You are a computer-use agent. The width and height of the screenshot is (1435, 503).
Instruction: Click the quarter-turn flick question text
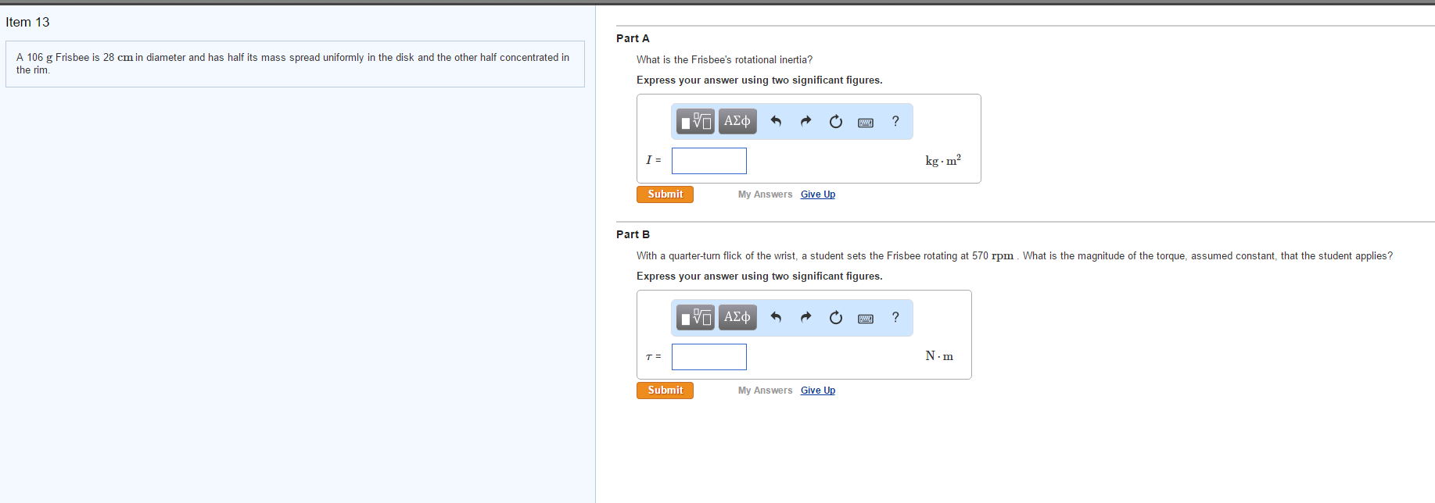pyautogui.click(x=1014, y=255)
